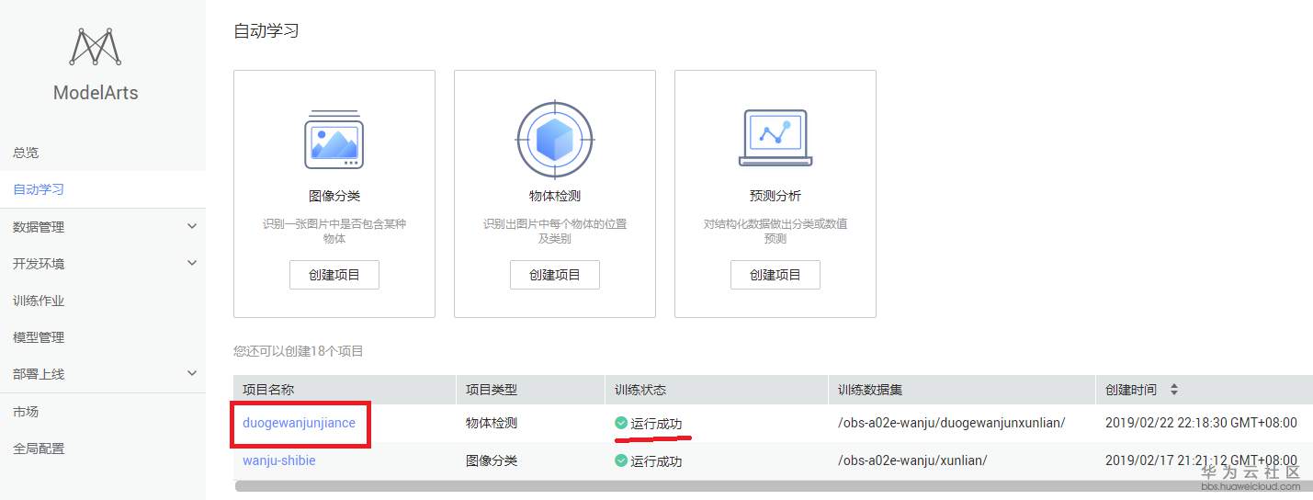Screen dimensions: 1313x500
Task: Click the 对结构化数据做出分类或数值预测 description
Action: tap(775, 231)
